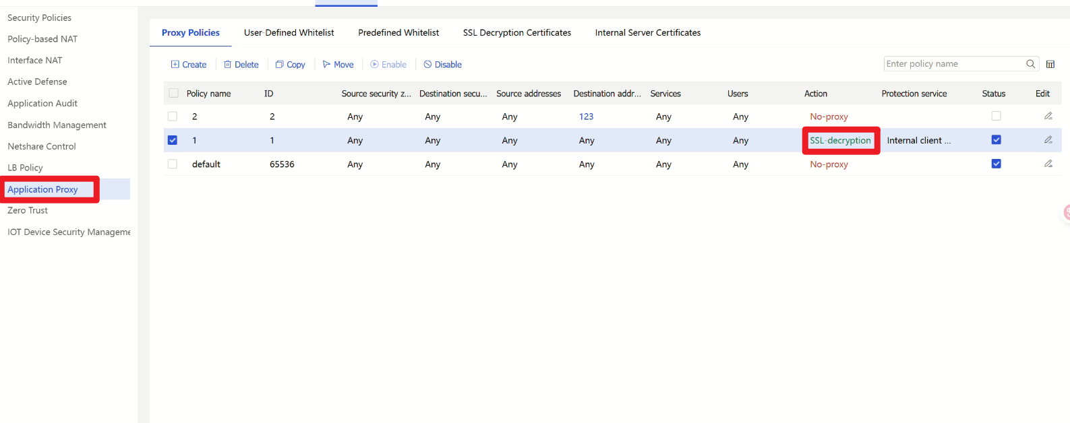This screenshot has height=423, width=1070.
Task: Click Internal client protection service cell
Action: click(x=919, y=140)
